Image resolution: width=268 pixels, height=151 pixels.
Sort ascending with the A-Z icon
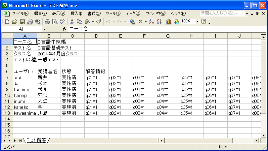pyautogui.click(x=152, y=22)
